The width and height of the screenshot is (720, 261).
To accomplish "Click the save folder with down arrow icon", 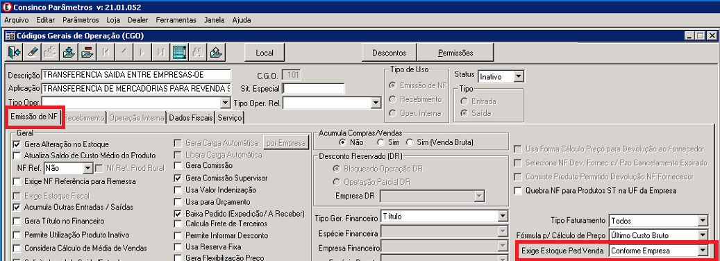I will pyautogui.click(x=69, y=52).
